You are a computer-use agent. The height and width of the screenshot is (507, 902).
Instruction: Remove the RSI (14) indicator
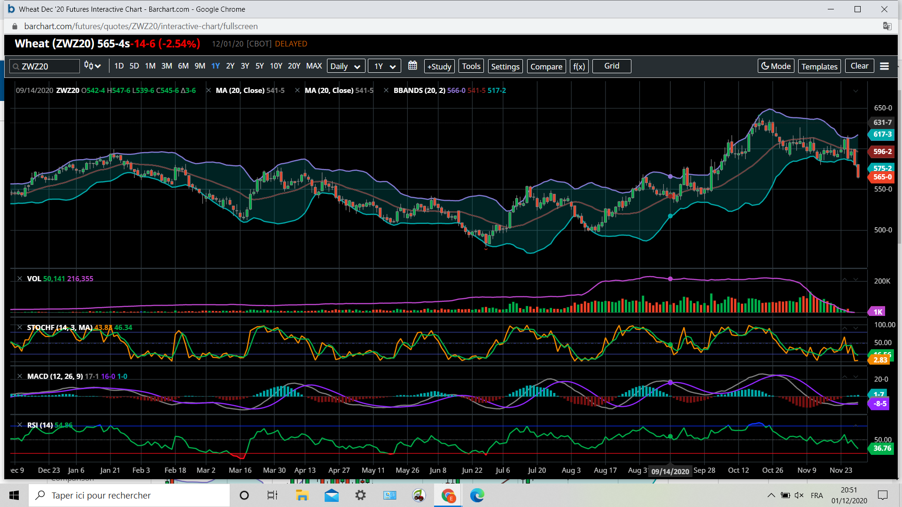pyautogui.click(x=20, y=425)
